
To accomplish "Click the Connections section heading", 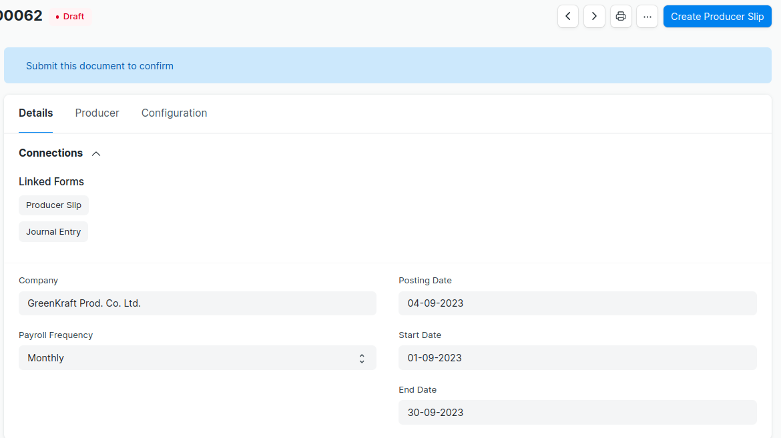I will [51, 153].
